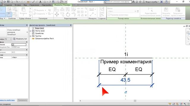Close the Диспетчер проекта panel

(x=71, y=25)
